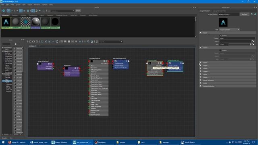
Task: Click the add selected nodes to graph icon
Action: (46, 41)
